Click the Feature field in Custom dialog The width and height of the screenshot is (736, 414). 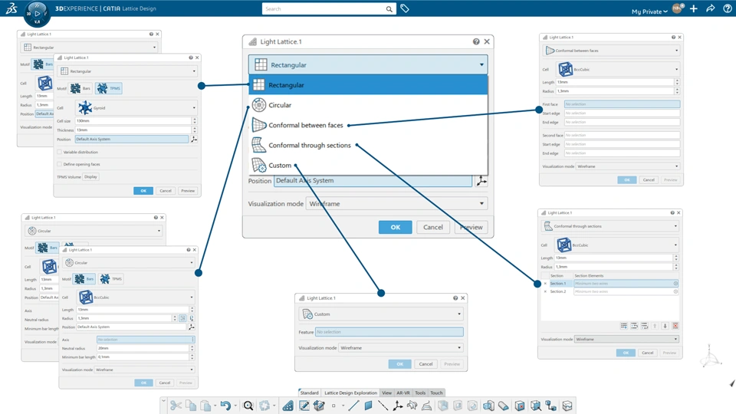click(x=389, y=332)
